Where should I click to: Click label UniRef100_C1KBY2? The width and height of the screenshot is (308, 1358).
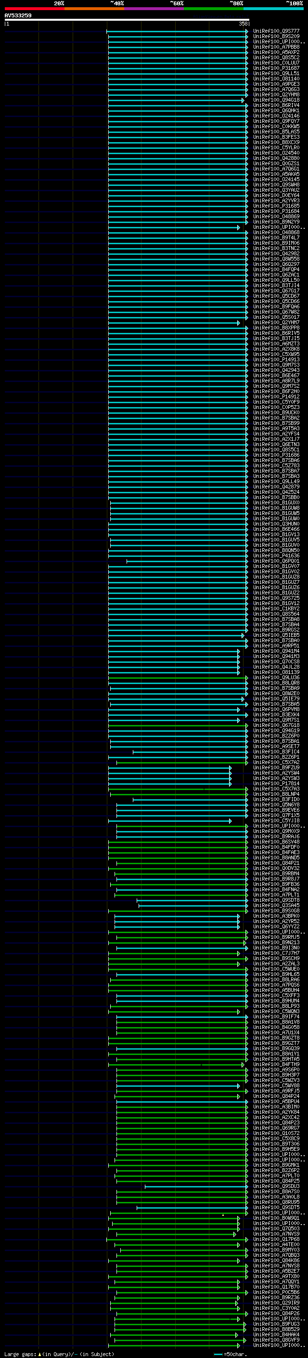click(276, 609)
